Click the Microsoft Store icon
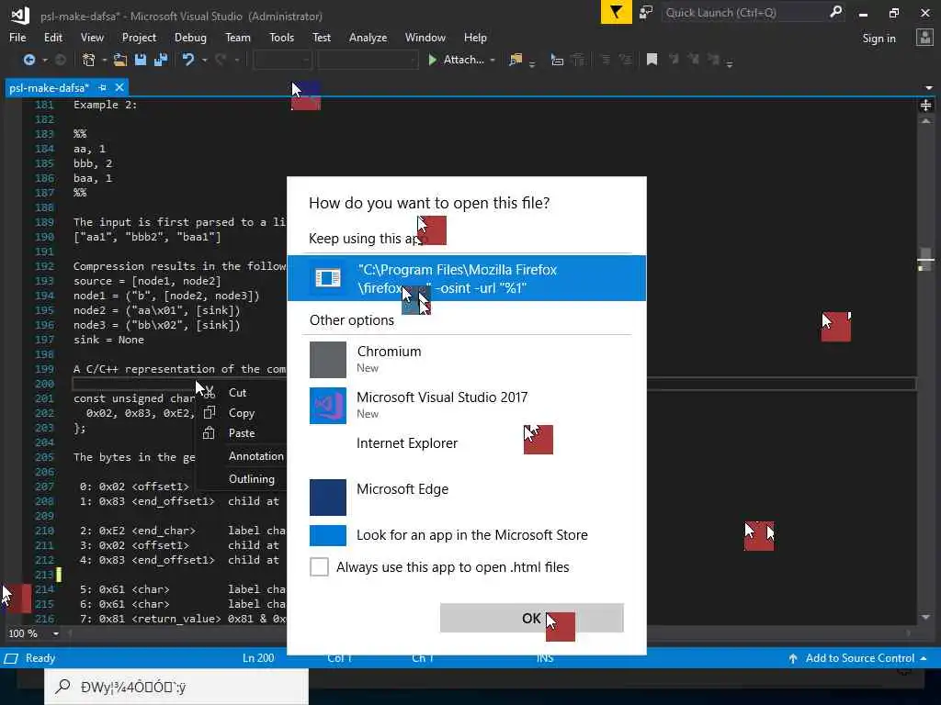This screenshot has width=941, height=705. [x=328, y=535]
